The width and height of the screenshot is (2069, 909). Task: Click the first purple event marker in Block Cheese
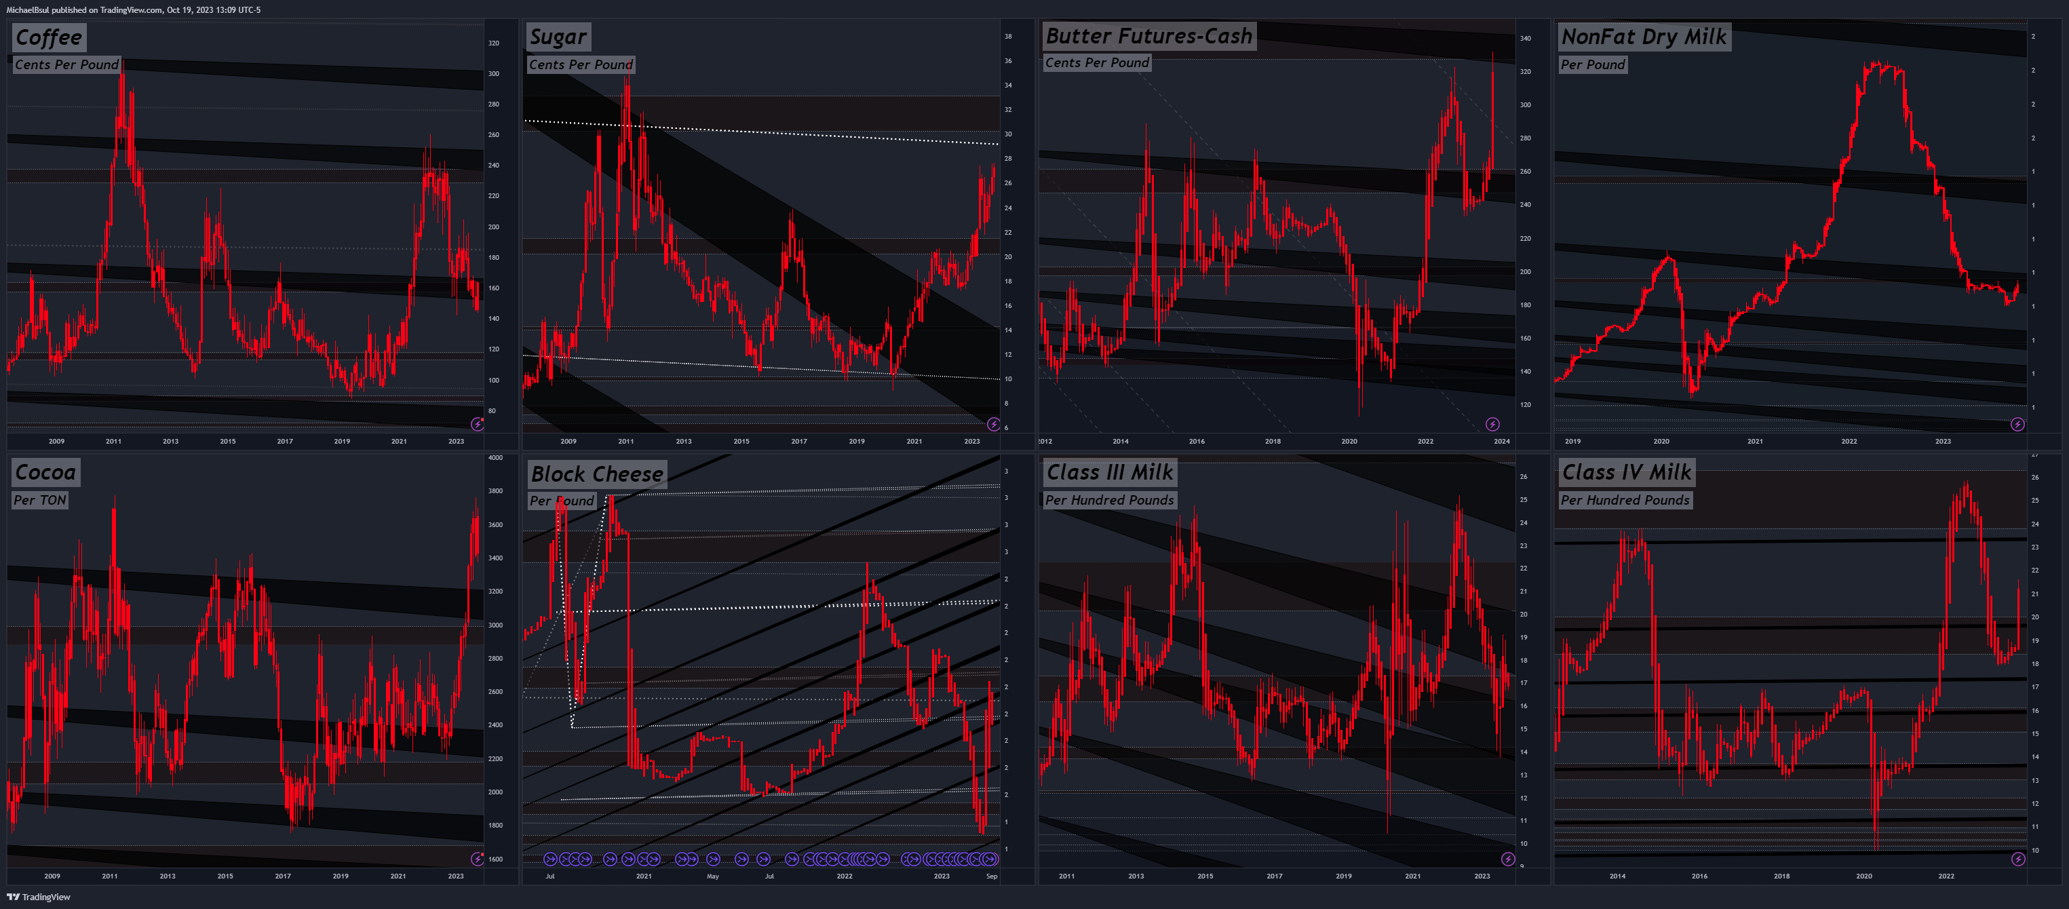pos(550,859)
